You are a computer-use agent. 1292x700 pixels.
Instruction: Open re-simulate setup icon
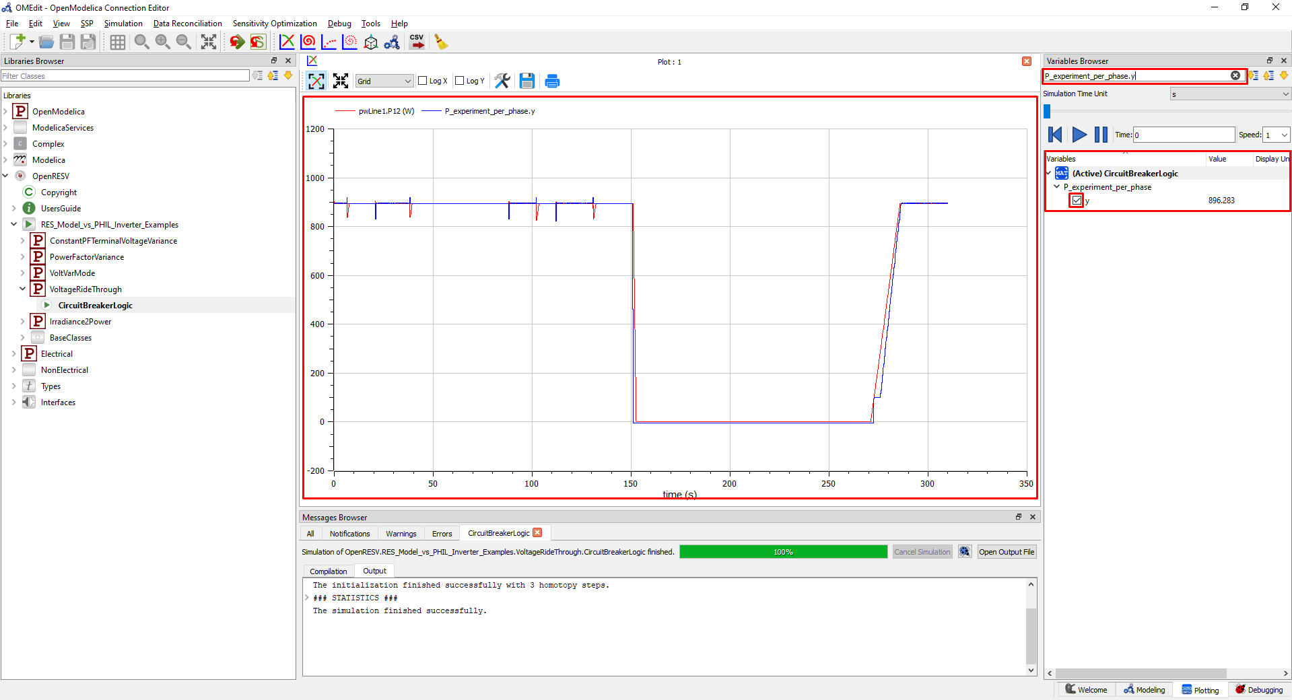(x=258, y=42)
